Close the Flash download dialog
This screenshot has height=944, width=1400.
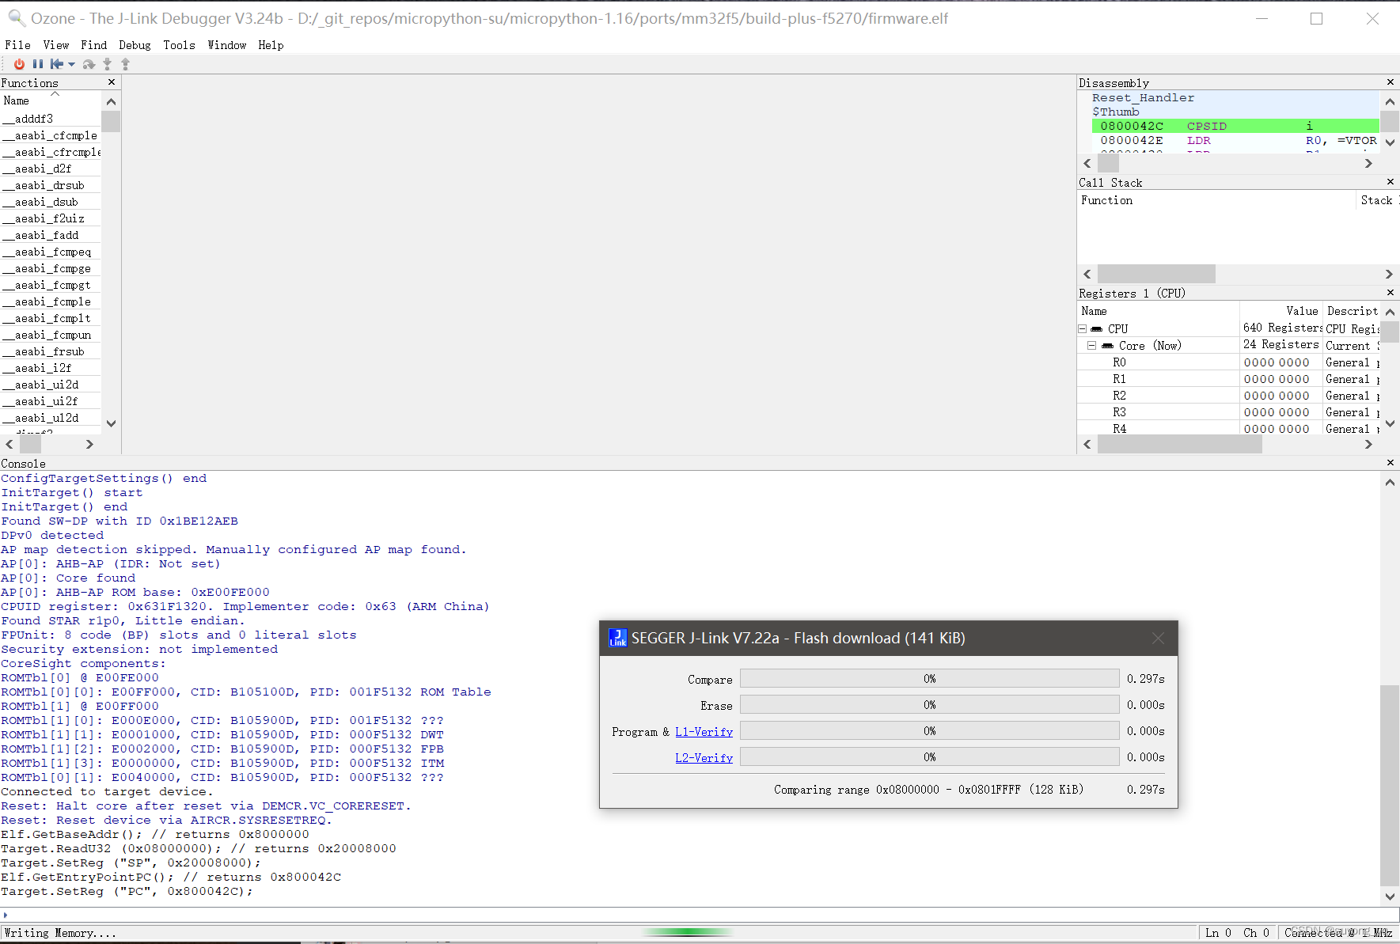click(1158, 639)
